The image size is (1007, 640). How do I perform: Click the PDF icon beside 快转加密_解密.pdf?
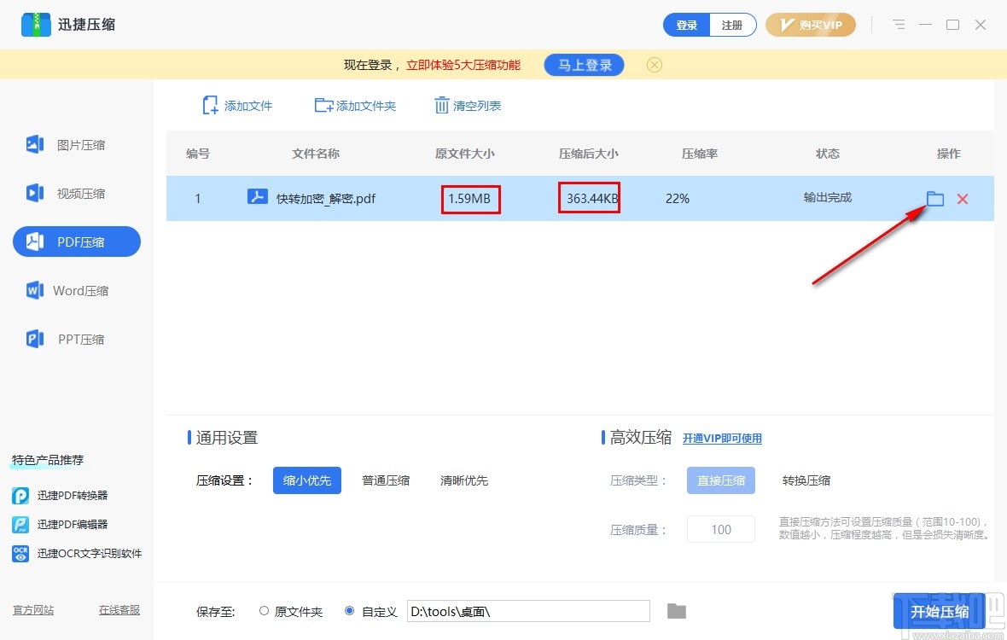(258, 196)
